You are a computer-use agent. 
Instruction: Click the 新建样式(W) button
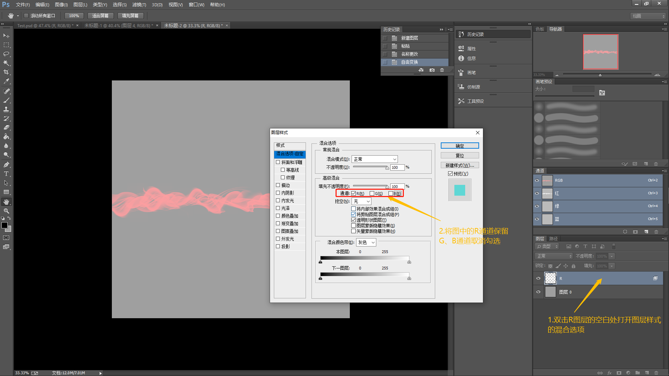[x=460, y=165]
